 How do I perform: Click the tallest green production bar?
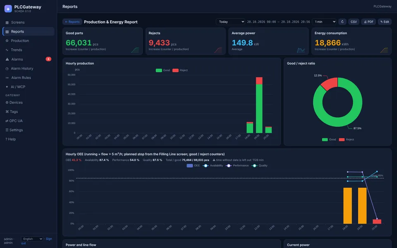[259, 109]
